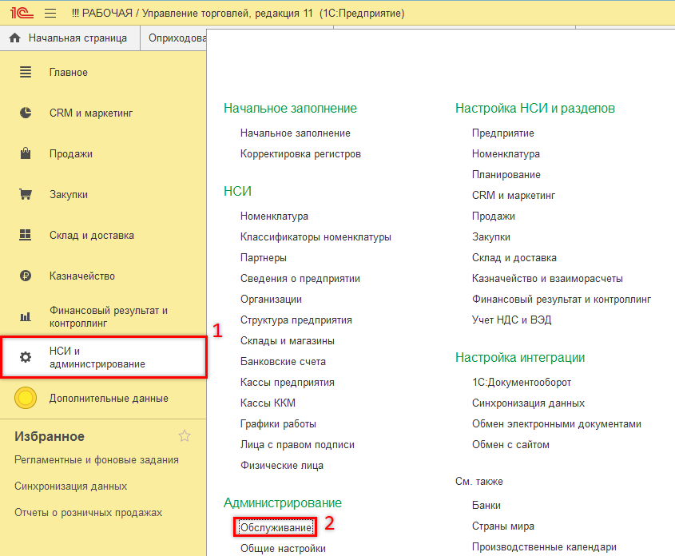Open favorite Отчеты о розничных продажах
Image resolution: width=675 pixels, height=556 pixels.
click(88, 513)
